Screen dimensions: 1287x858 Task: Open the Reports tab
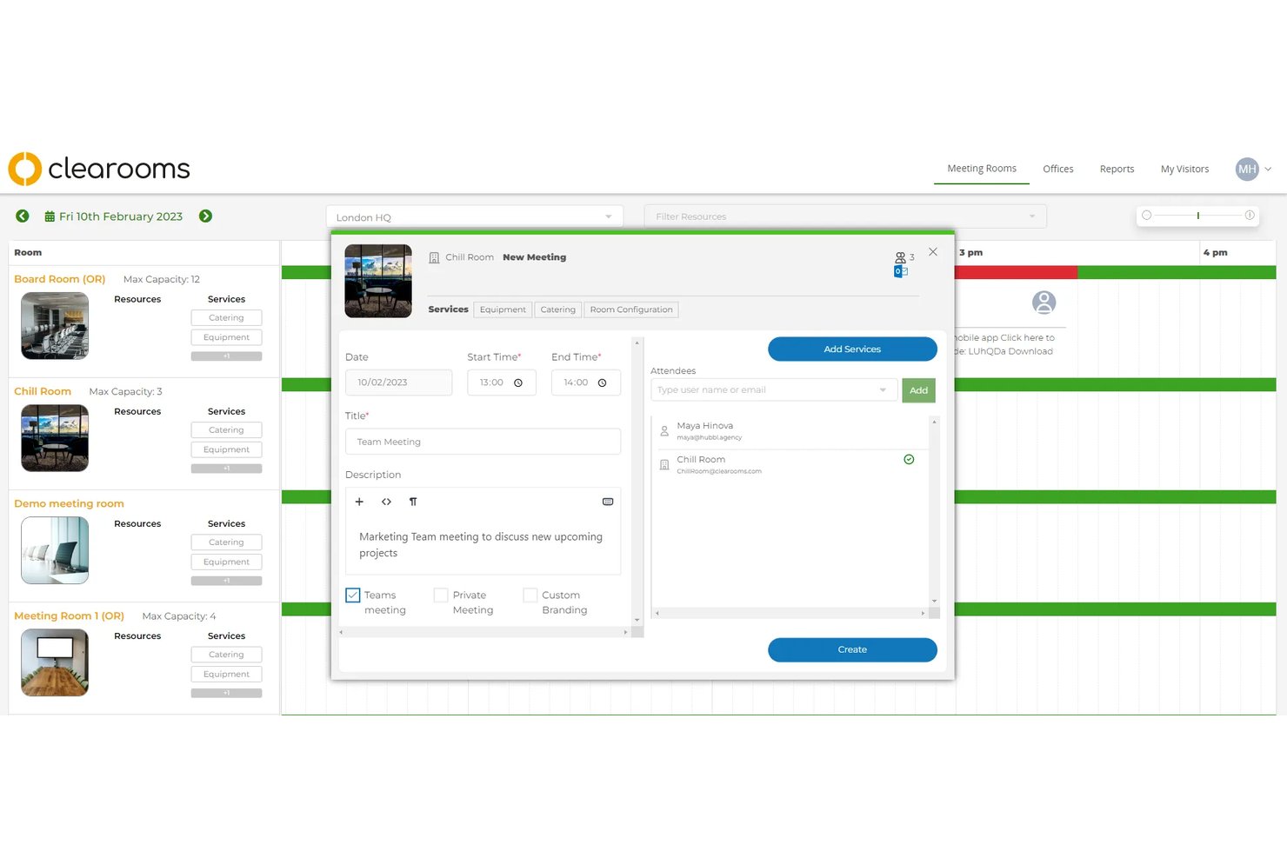[1117, 170]
